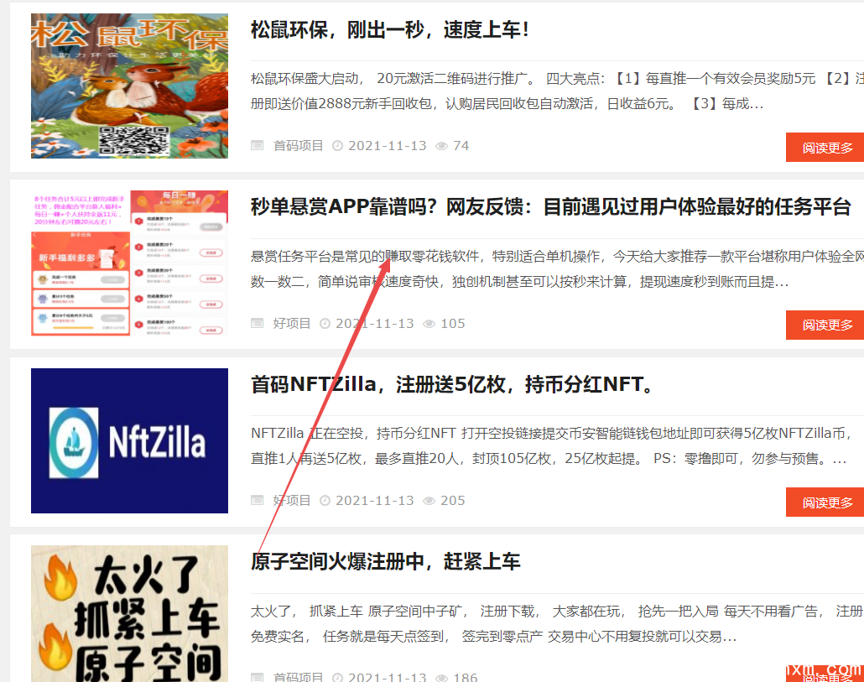The height and width of the screenshot is (682, 864).
Task: Select 首码项目 category under 原子空间 article
Action: coord(298,677)
